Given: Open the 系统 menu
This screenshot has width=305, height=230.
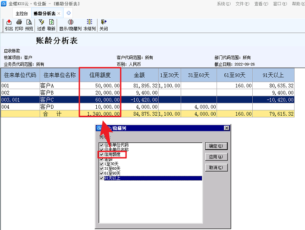Looking at the screenshot, I should [x=224, y=4].
